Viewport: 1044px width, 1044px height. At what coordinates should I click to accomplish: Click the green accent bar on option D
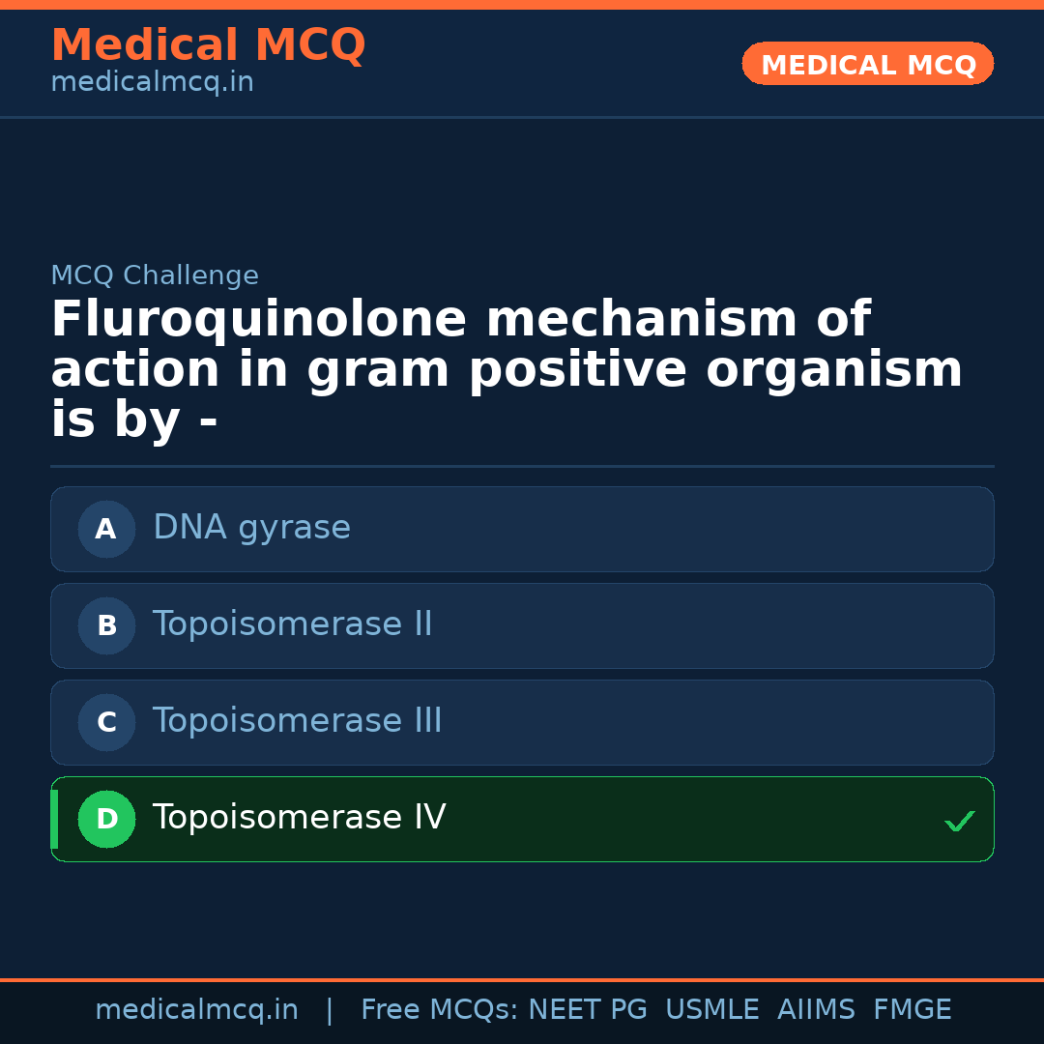point(54,819)
